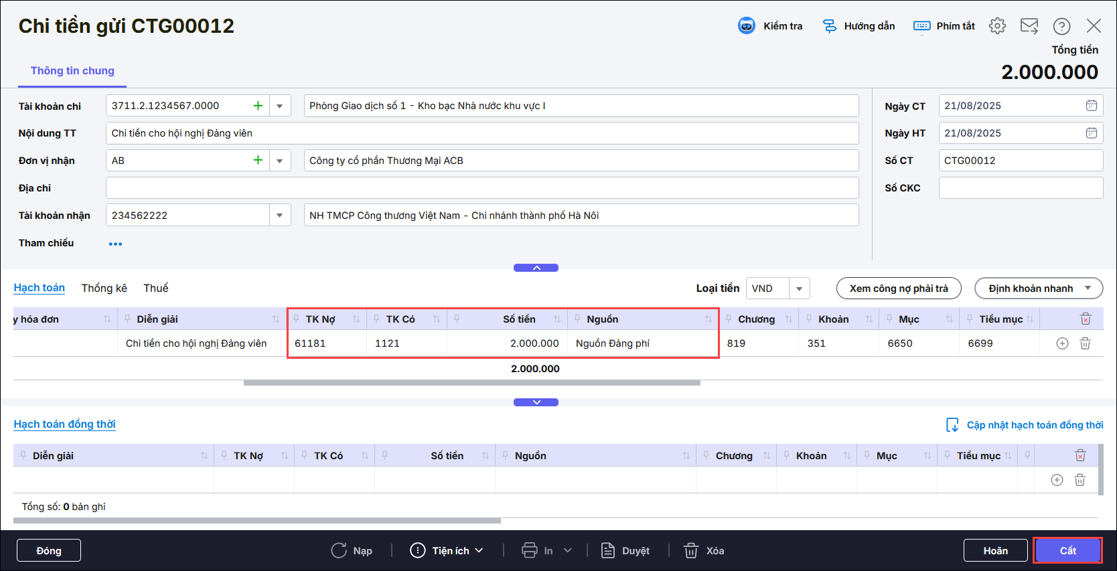Switch to the Thống kê tab
1117x571 pixels.
104,288
